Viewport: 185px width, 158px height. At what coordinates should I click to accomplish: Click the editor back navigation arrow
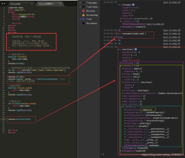(2, 4)
